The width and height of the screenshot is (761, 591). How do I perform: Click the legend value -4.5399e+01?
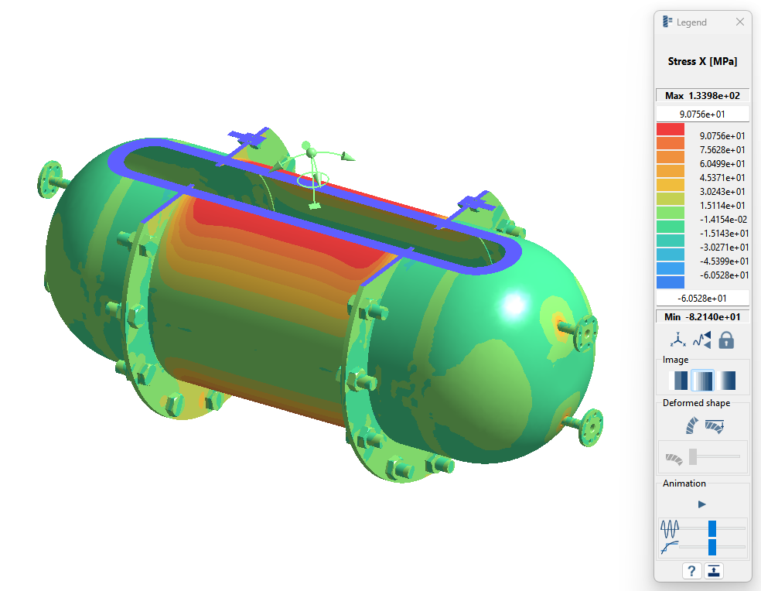tap(723, 261)
